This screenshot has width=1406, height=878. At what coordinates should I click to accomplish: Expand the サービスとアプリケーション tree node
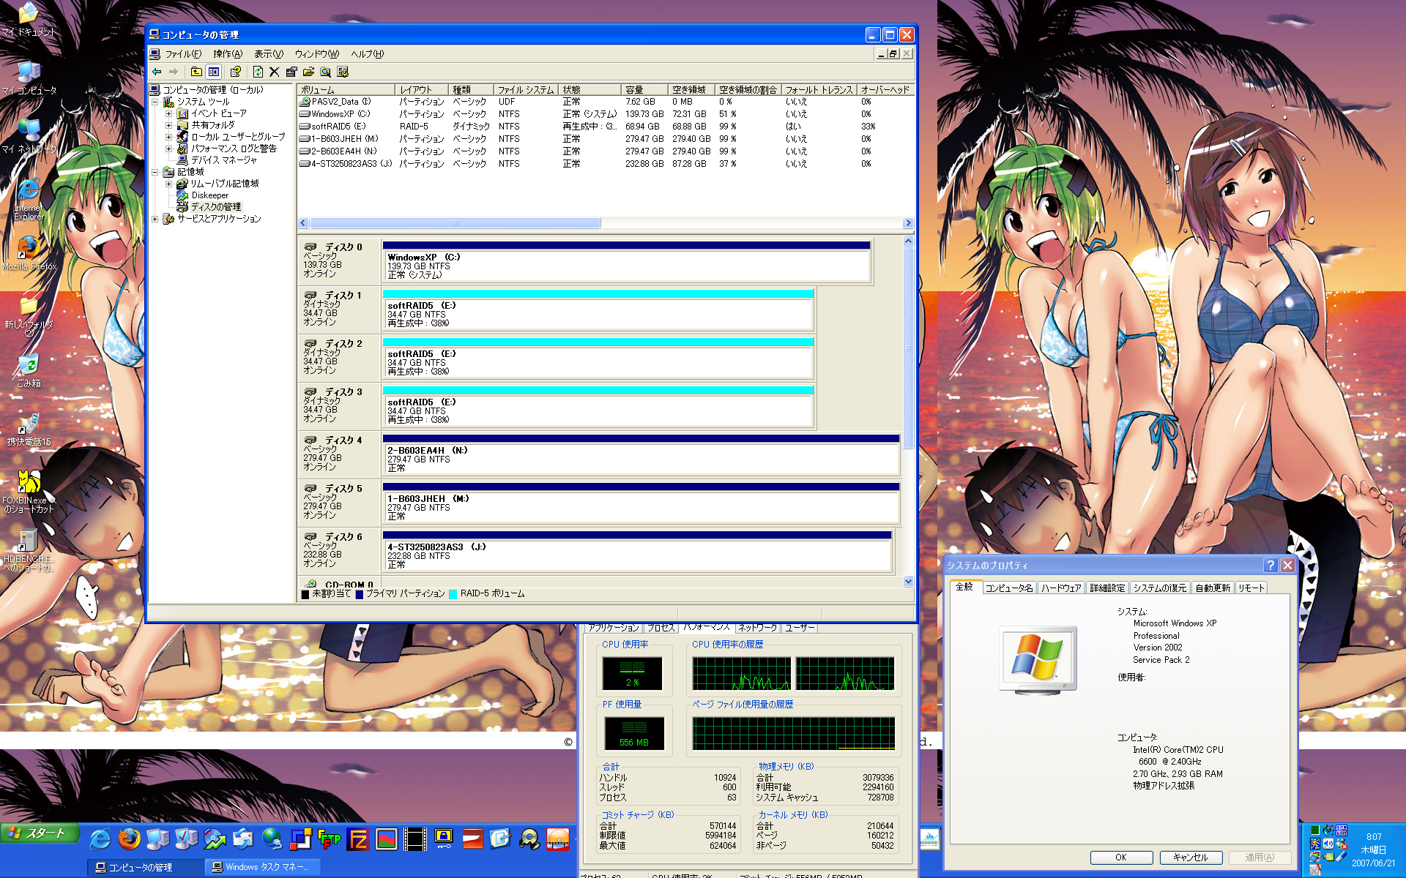coord(155,219)
